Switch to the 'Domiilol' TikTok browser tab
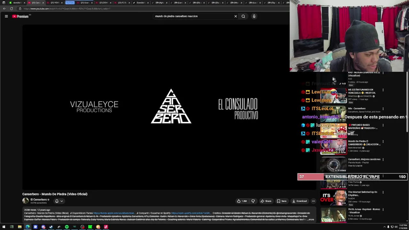This screenshot has width=409, height=230. pos(141,3)
